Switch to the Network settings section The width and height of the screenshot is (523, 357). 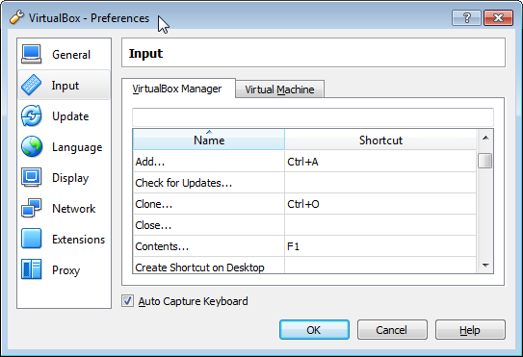coord(64,209)
